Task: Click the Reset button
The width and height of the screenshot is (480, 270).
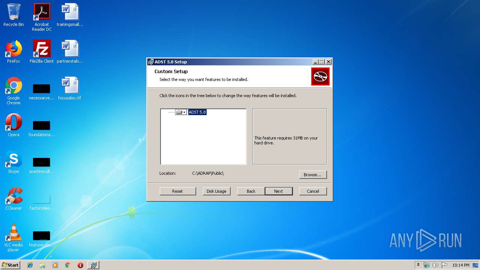Action: pyautogui.click(x=177, y=191)
